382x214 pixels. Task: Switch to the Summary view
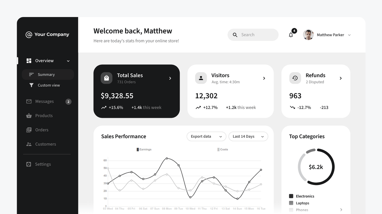[46, 74]
